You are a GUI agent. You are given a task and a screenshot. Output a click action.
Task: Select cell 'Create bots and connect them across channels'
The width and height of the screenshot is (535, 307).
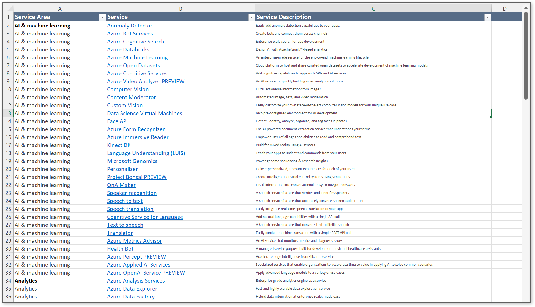pyautogui.click(x=373, y=34)
